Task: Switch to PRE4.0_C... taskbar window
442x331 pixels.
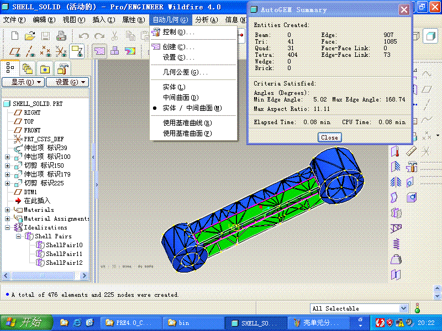Action: point(131,323)
